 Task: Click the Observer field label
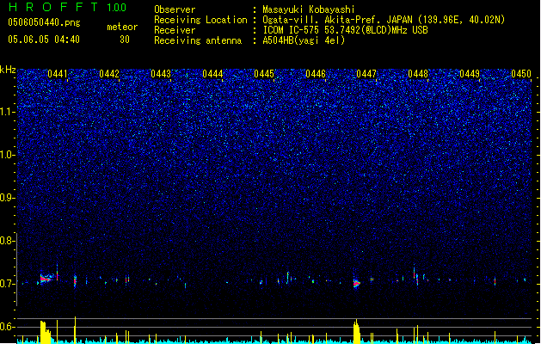175,9
